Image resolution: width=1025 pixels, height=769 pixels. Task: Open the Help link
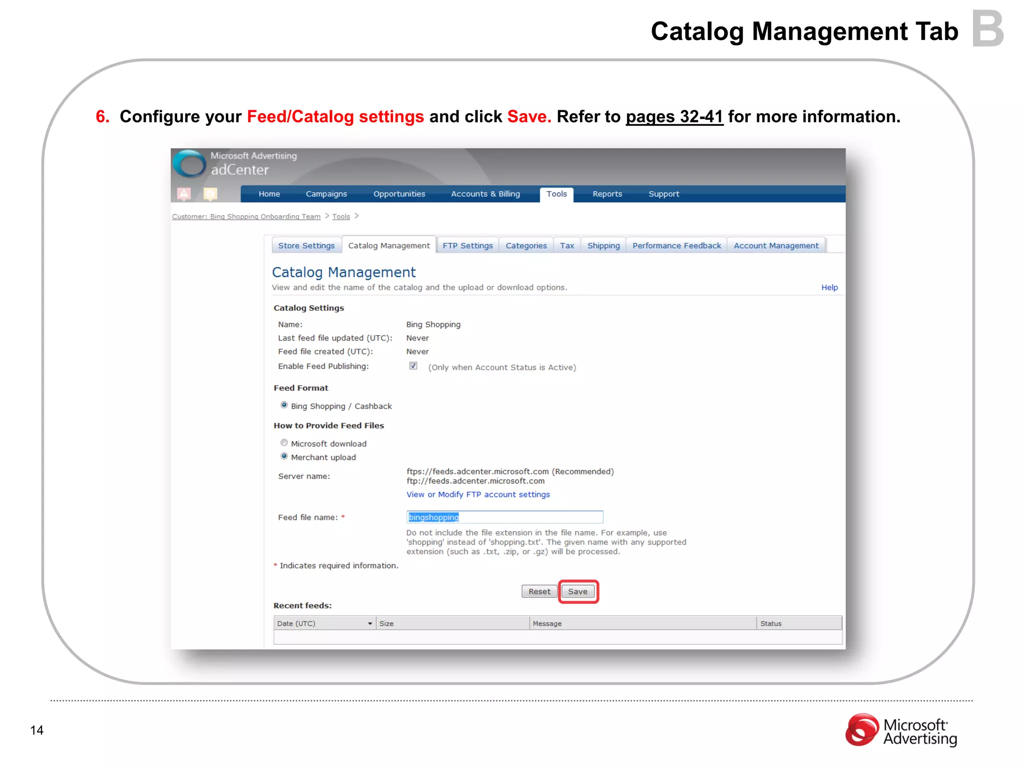point(829,287)
